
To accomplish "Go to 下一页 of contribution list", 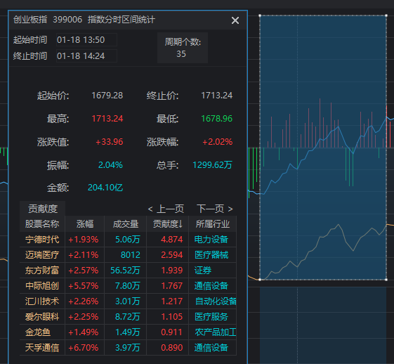I will point(214,209).
